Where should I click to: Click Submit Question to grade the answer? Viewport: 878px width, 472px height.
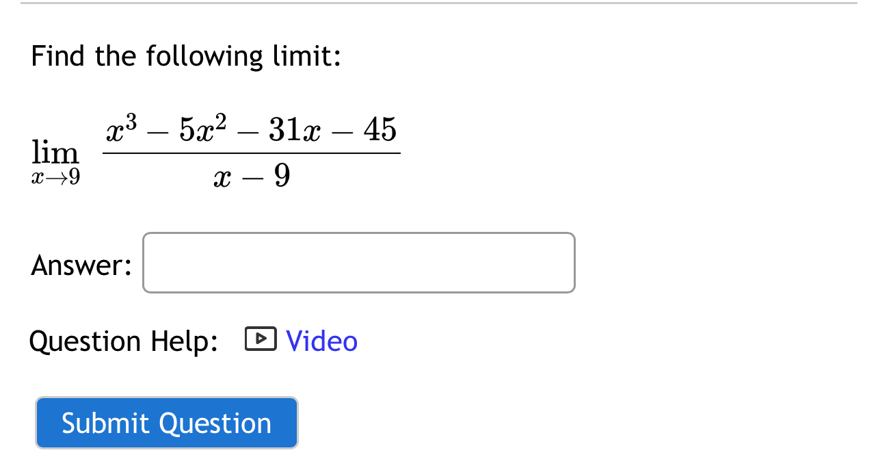(166, 423)
